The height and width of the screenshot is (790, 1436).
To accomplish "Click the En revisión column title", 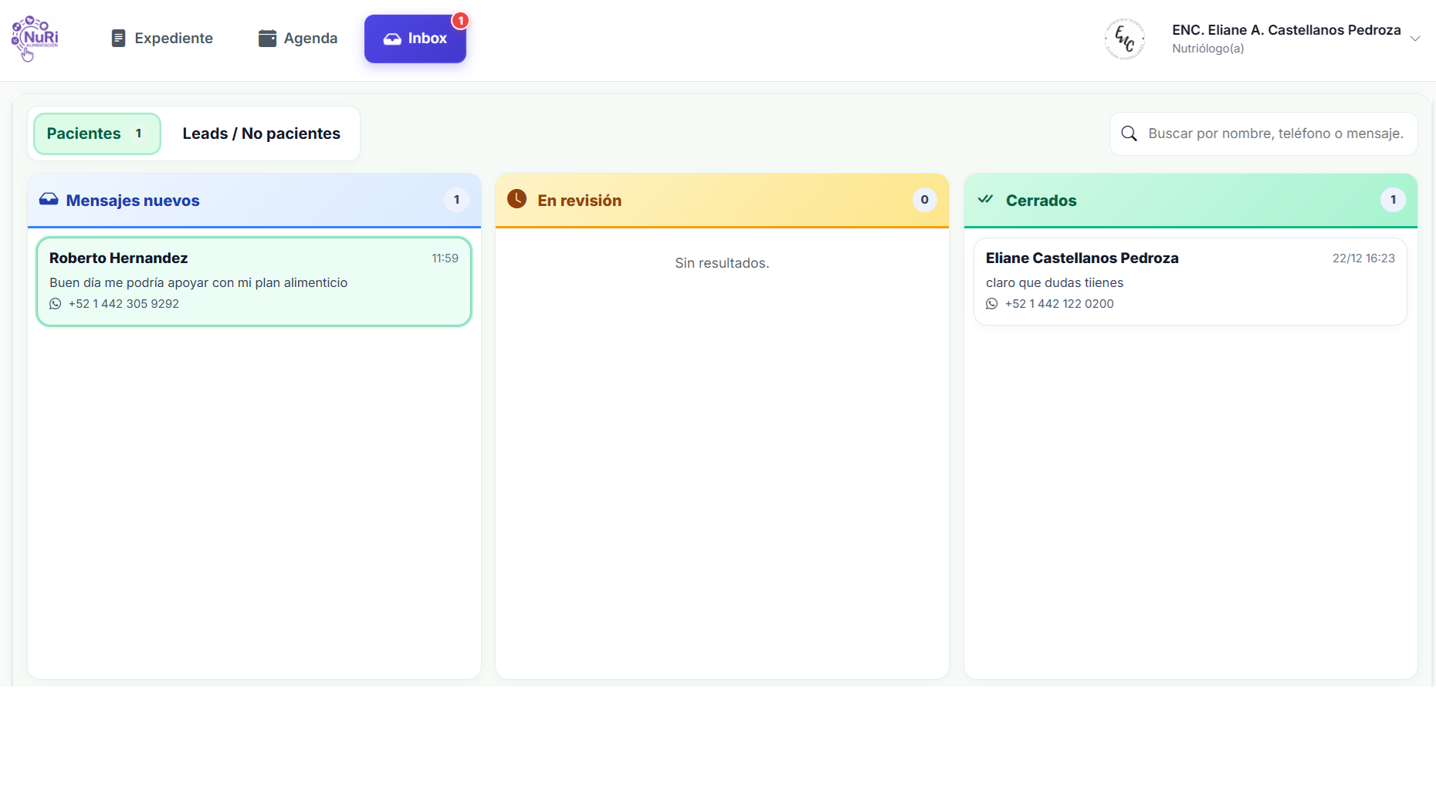I will pos(580,201).
